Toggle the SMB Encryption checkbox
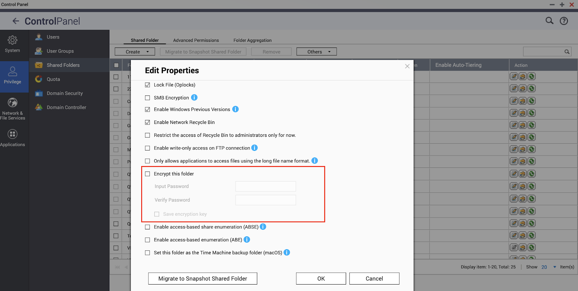 (147, 98)
